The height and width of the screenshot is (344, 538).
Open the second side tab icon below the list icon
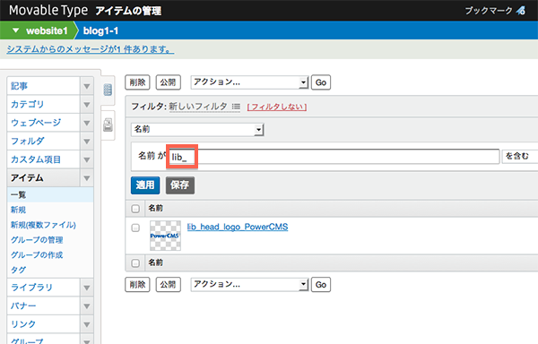[x=108, y=125]
